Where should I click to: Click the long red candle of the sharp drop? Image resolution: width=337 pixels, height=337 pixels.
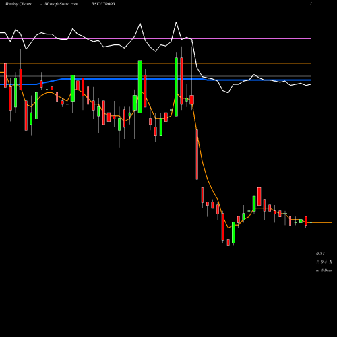point(197,154)
